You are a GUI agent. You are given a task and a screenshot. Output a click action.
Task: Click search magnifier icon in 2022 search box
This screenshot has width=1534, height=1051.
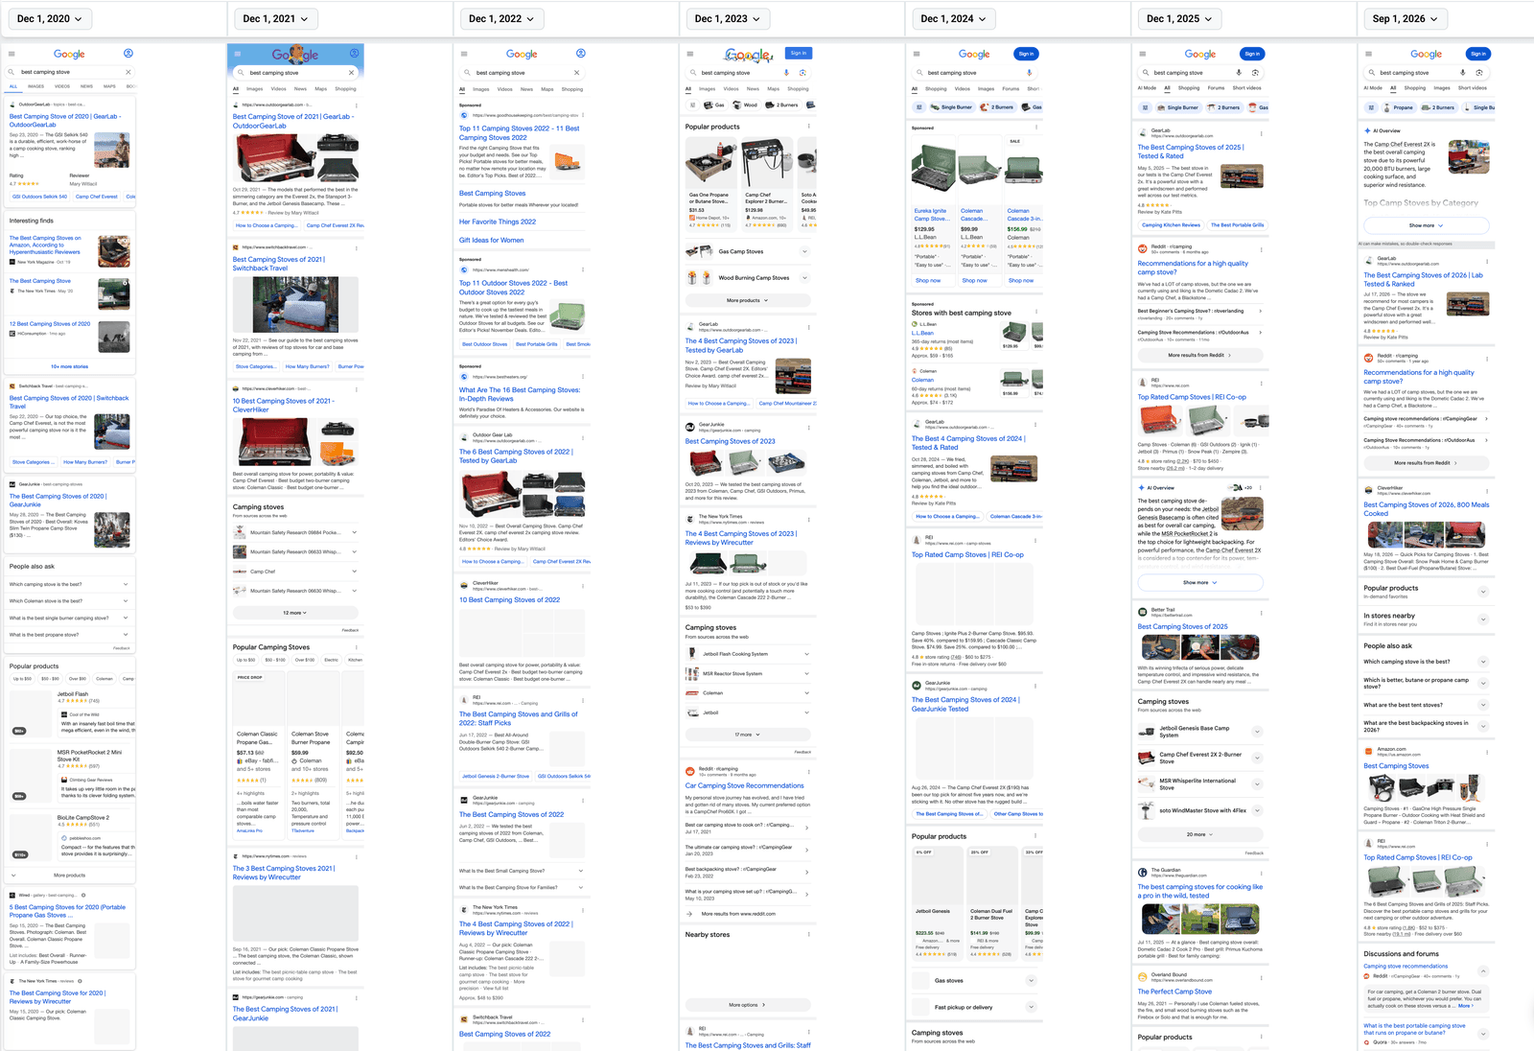pyautogui.click(x=467, y=73)
